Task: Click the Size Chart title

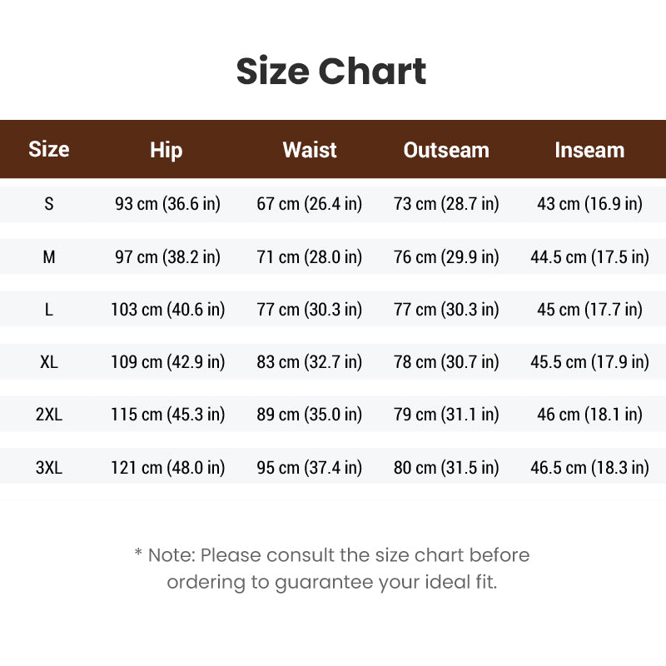Action: (x=331, y=72)
